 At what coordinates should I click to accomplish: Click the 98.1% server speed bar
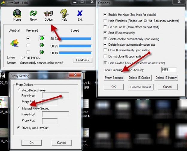click(x=75, y=53)
